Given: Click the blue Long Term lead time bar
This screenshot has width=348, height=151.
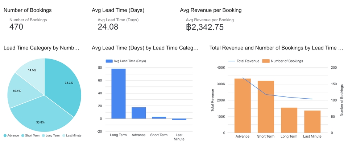Looking at the screenshot, I should coord(118,94).
